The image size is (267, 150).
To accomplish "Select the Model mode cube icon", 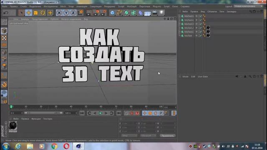I will tap(4, 31).
